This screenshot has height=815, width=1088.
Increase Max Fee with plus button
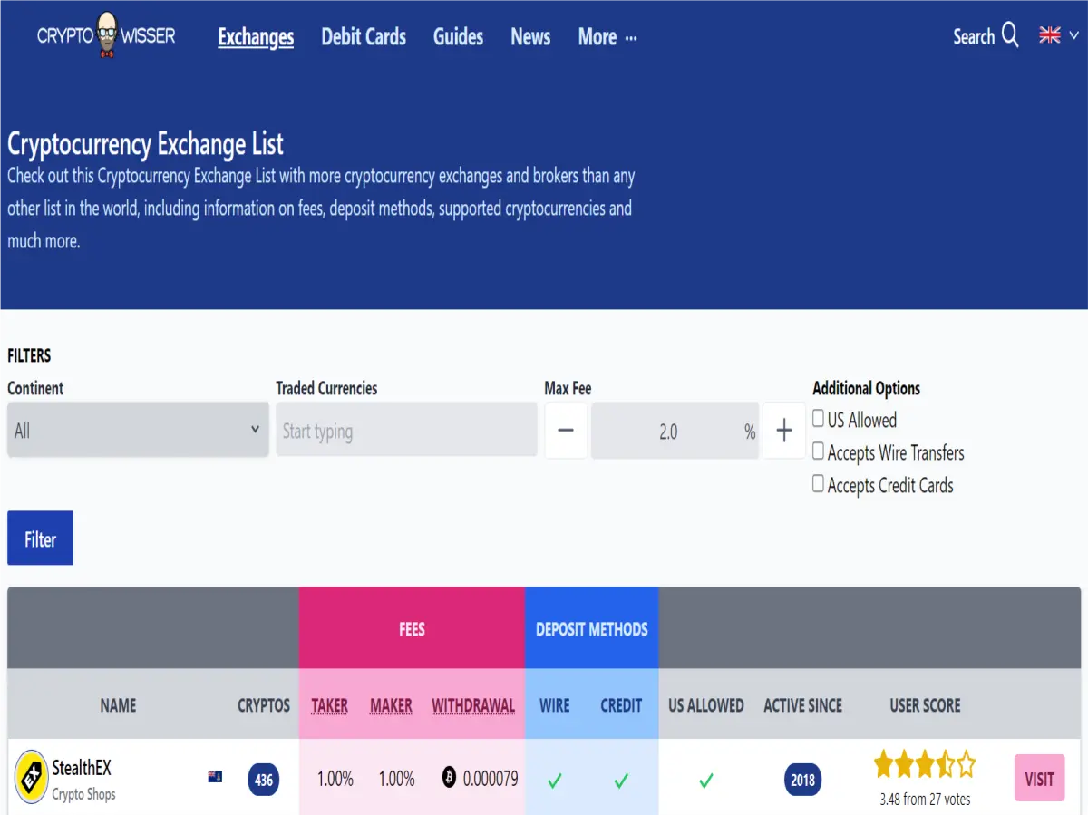point(784,431)
